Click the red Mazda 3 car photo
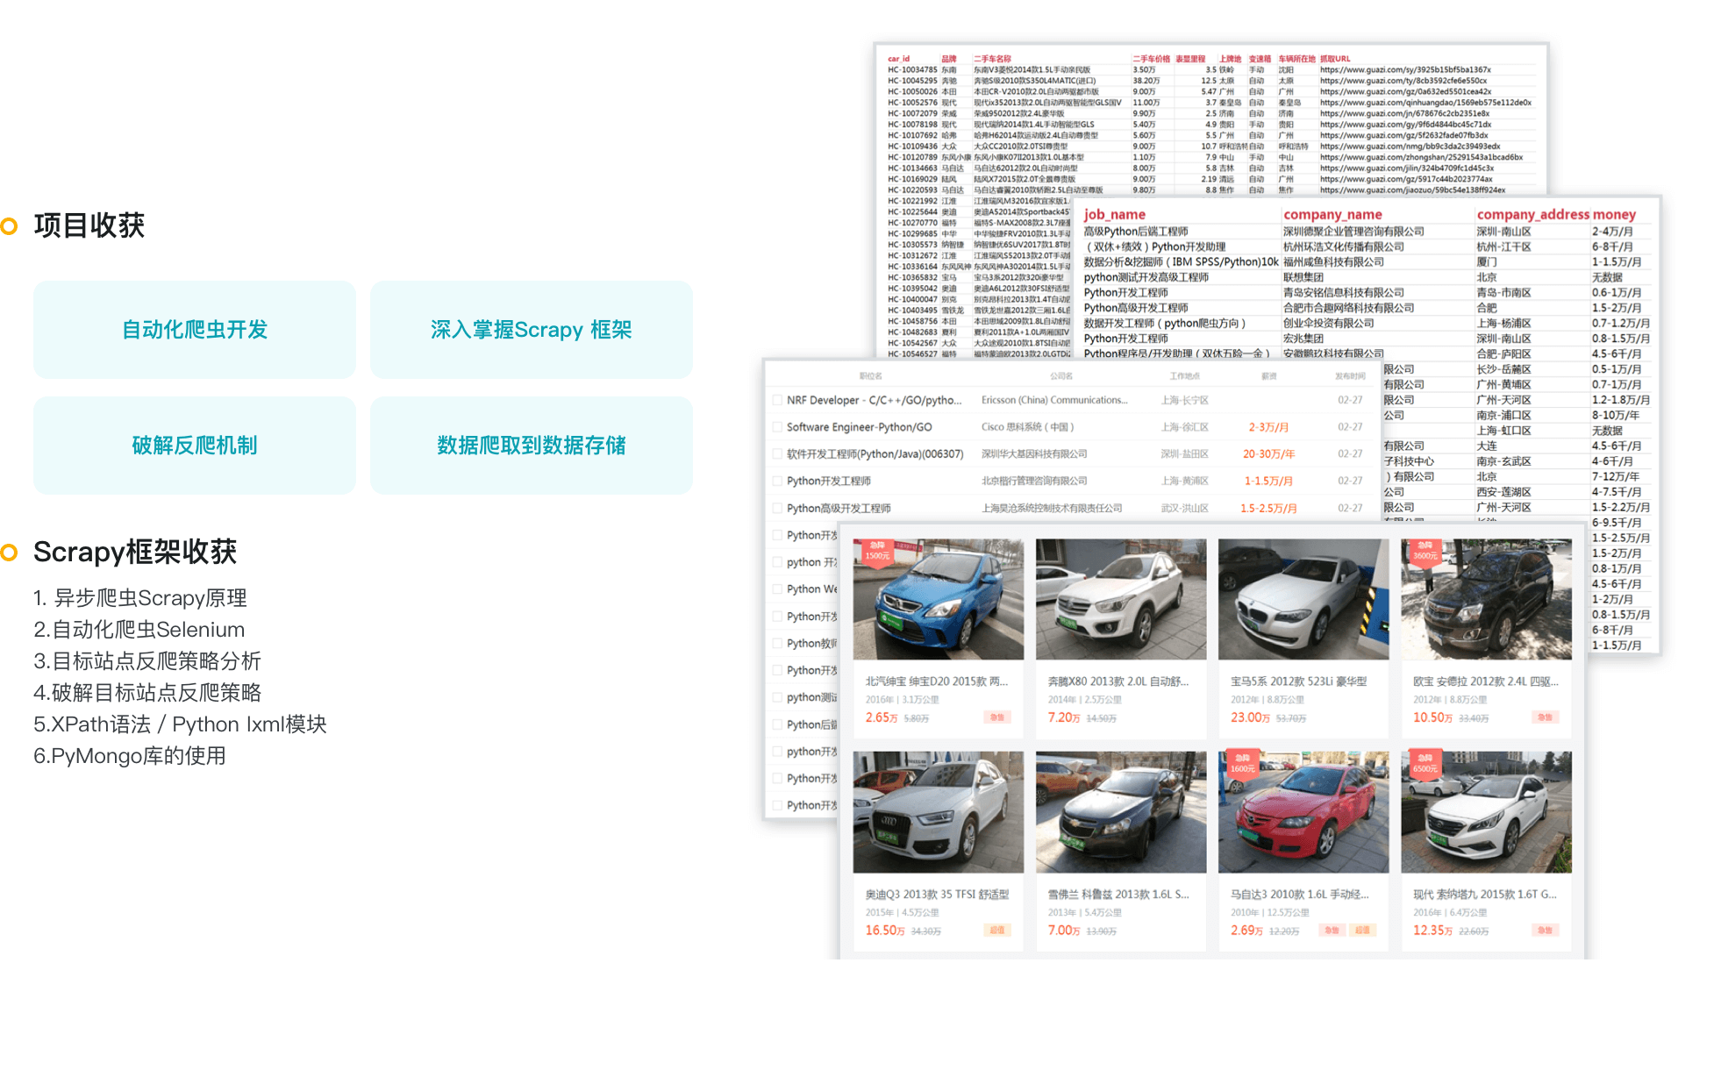This screenshot has height=1077, width=1721. 1303,813
